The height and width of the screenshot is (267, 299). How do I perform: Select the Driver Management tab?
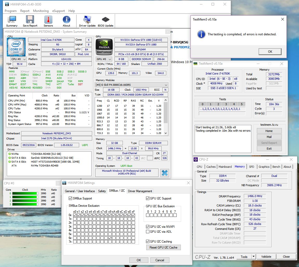tap(140, 191)
